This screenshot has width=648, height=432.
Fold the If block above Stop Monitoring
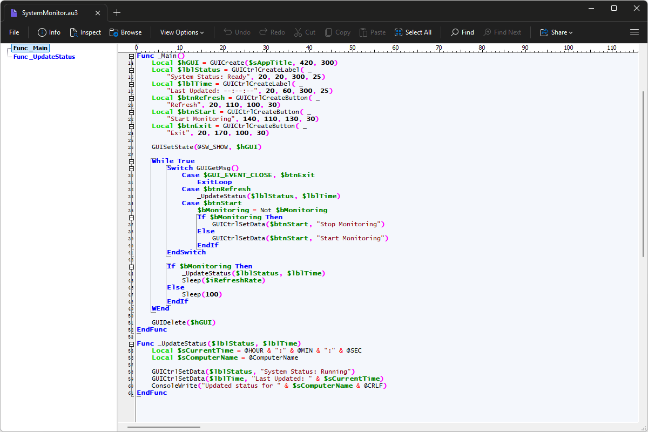pos(131,217)
